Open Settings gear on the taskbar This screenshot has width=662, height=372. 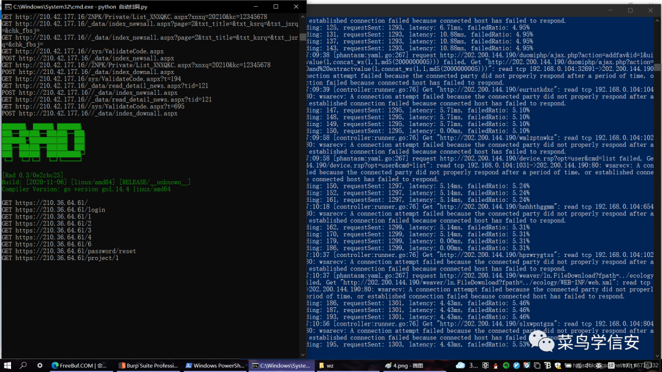pos(39,365)
